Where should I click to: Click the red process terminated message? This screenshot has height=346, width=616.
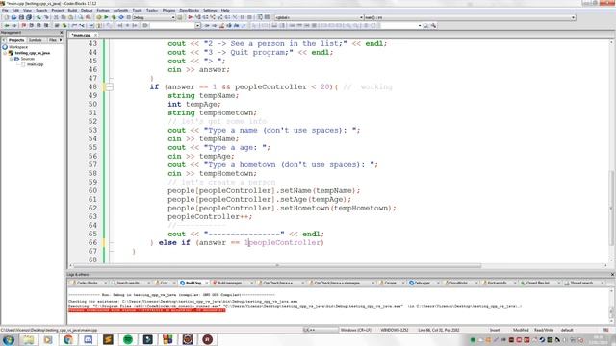click(147, 309)
